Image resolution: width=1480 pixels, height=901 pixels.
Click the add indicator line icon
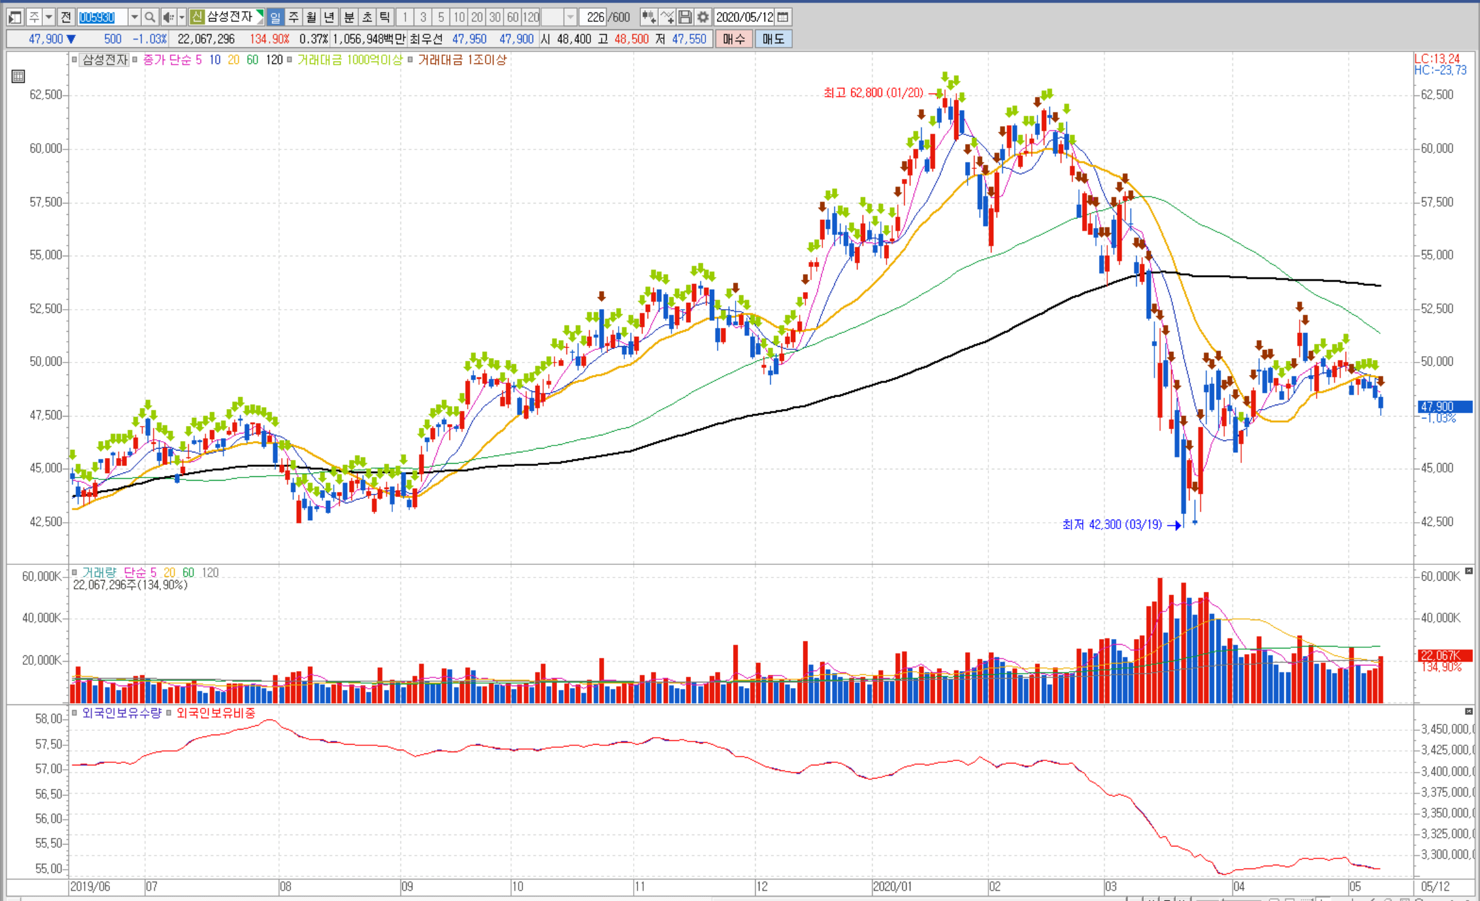(x=667, y=17)
